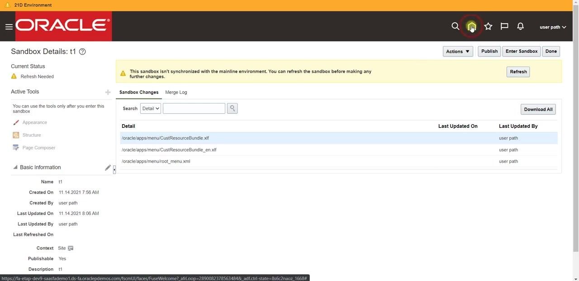Click the search magnifier button
Screen dimensions: 579x281
[x=232, y=108]
